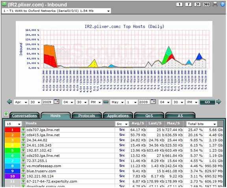
Task: Switch to the Applications tab
Action: [118, 116]
